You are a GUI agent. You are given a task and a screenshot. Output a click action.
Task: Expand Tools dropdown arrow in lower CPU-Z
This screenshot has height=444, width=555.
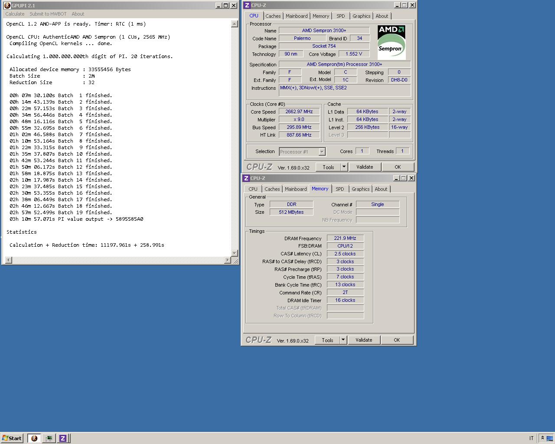[343, 340]
